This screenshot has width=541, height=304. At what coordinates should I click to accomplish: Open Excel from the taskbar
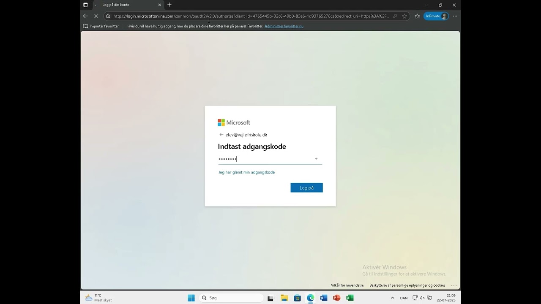350,298
